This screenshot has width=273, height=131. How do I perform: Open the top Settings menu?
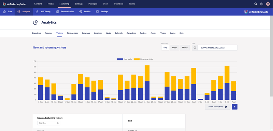pyautogui.click(x=79, y=4)
